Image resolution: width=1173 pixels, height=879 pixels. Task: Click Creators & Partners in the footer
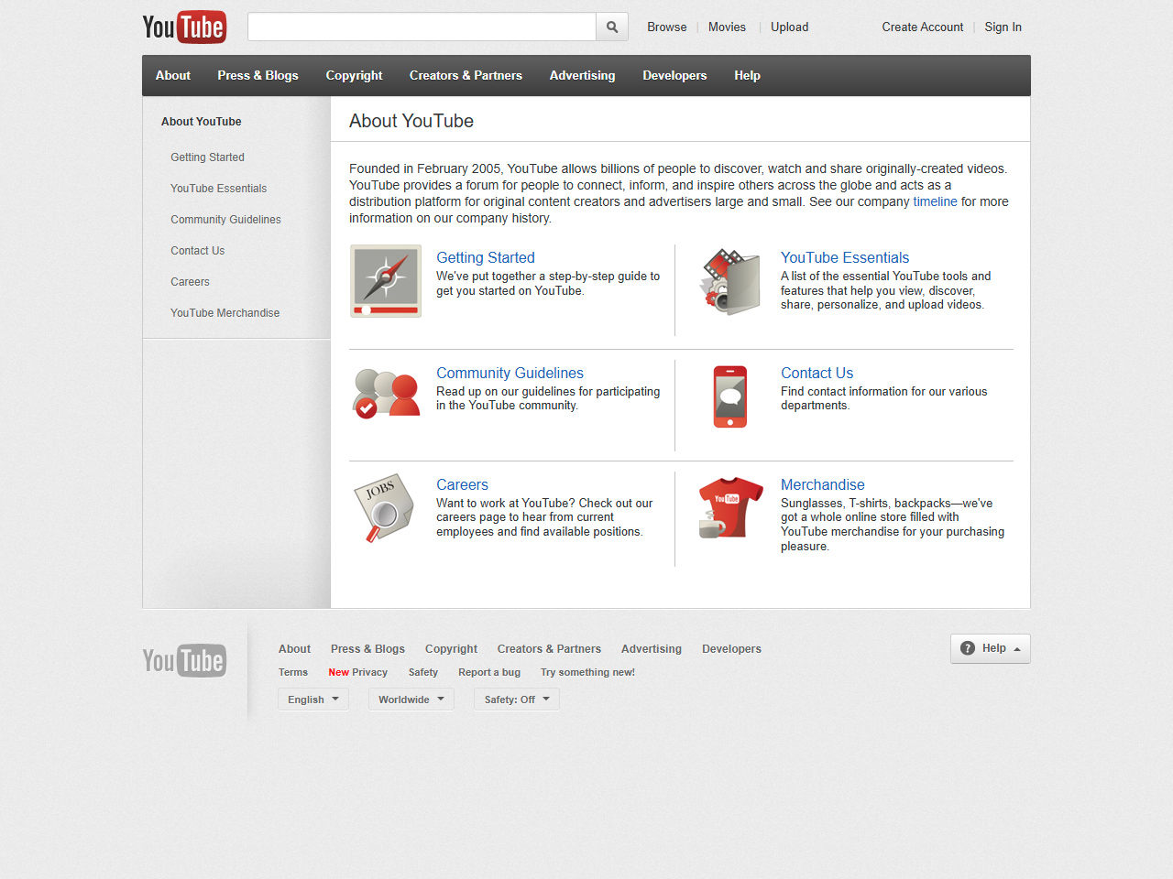click(549, 649)
